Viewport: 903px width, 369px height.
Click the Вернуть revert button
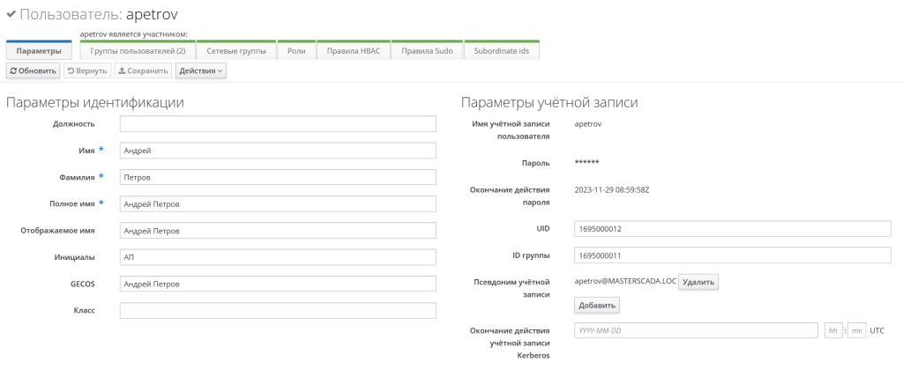tap(87, 70)
